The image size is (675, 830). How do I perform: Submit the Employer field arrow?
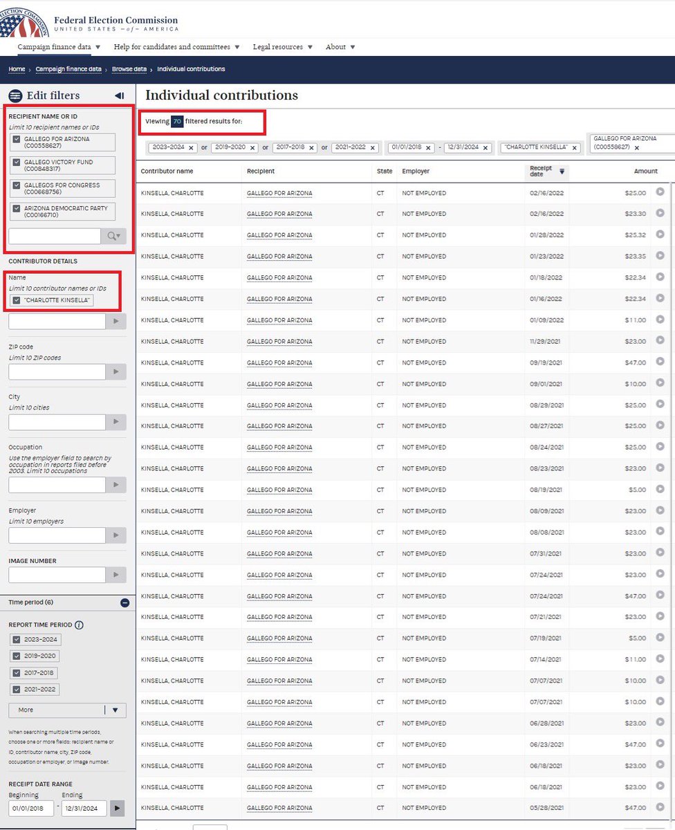pos(115,535)
